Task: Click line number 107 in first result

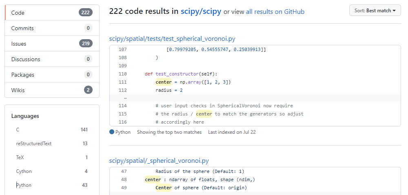Action: (x=122, y=49)
